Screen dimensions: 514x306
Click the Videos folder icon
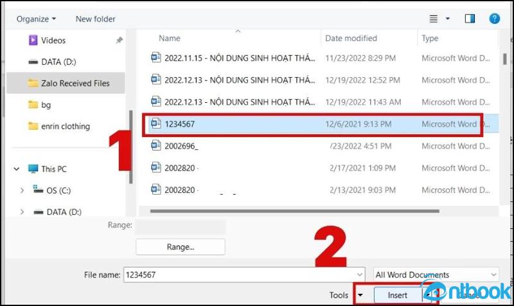pos(33,40)
